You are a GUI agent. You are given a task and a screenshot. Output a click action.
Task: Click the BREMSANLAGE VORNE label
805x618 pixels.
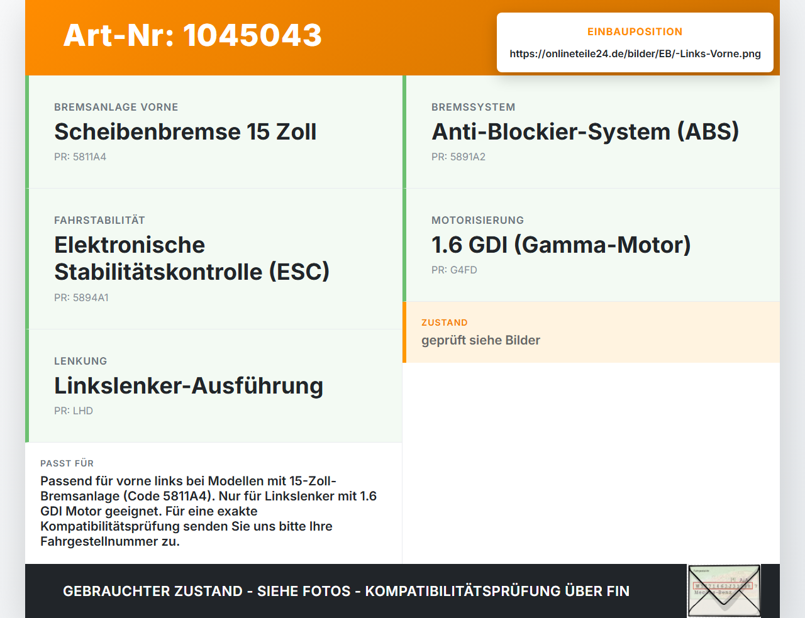tap(116, 108)
